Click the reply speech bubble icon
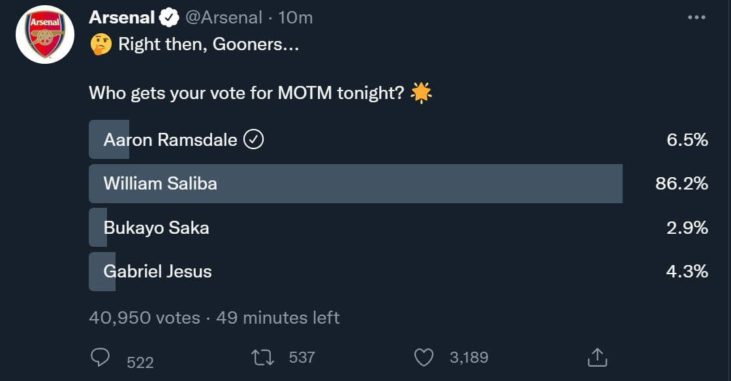Viewport: 731px width, 381px height. tap(100, 357)
